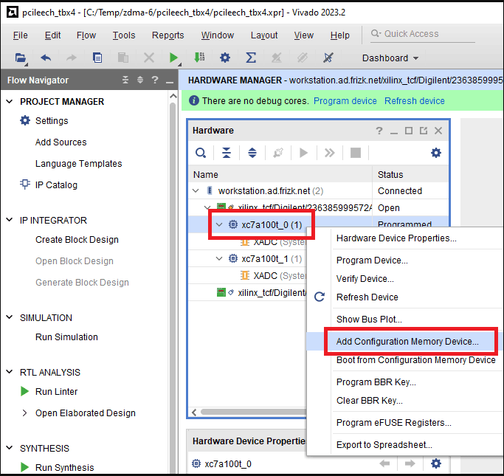
Task: Open the Tools menu
Action: pyautogui.click(x=124, y=35)
